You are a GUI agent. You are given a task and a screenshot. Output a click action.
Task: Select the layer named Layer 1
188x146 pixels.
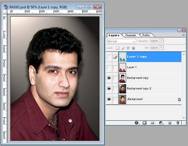[132, 67]
